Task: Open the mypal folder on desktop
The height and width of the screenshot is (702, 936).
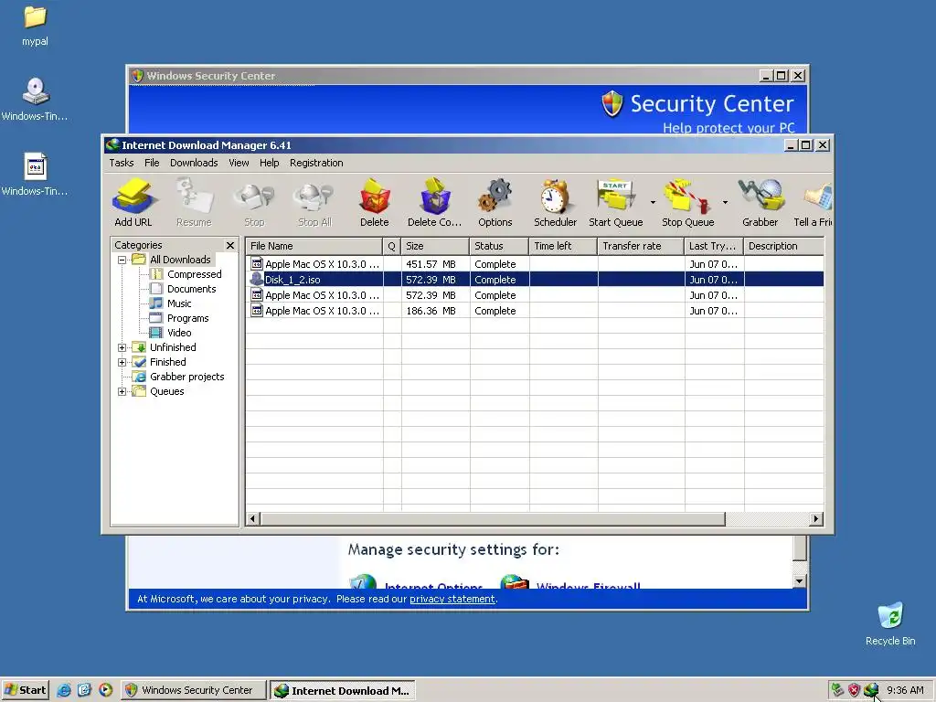Action: [35, 26]
